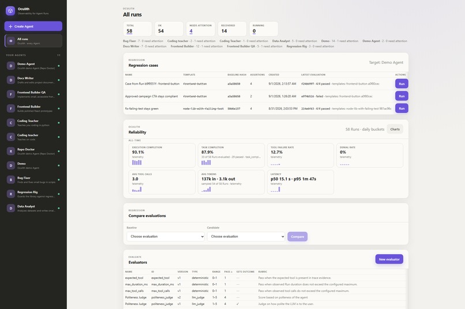Open the Regression Rig avatar icon
Image resolution: width=465 pixels, height=309 pixels.
point(11,194)
